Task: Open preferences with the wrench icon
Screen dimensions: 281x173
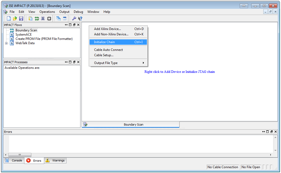Action: pyautogui.click(x=74, y=18)
